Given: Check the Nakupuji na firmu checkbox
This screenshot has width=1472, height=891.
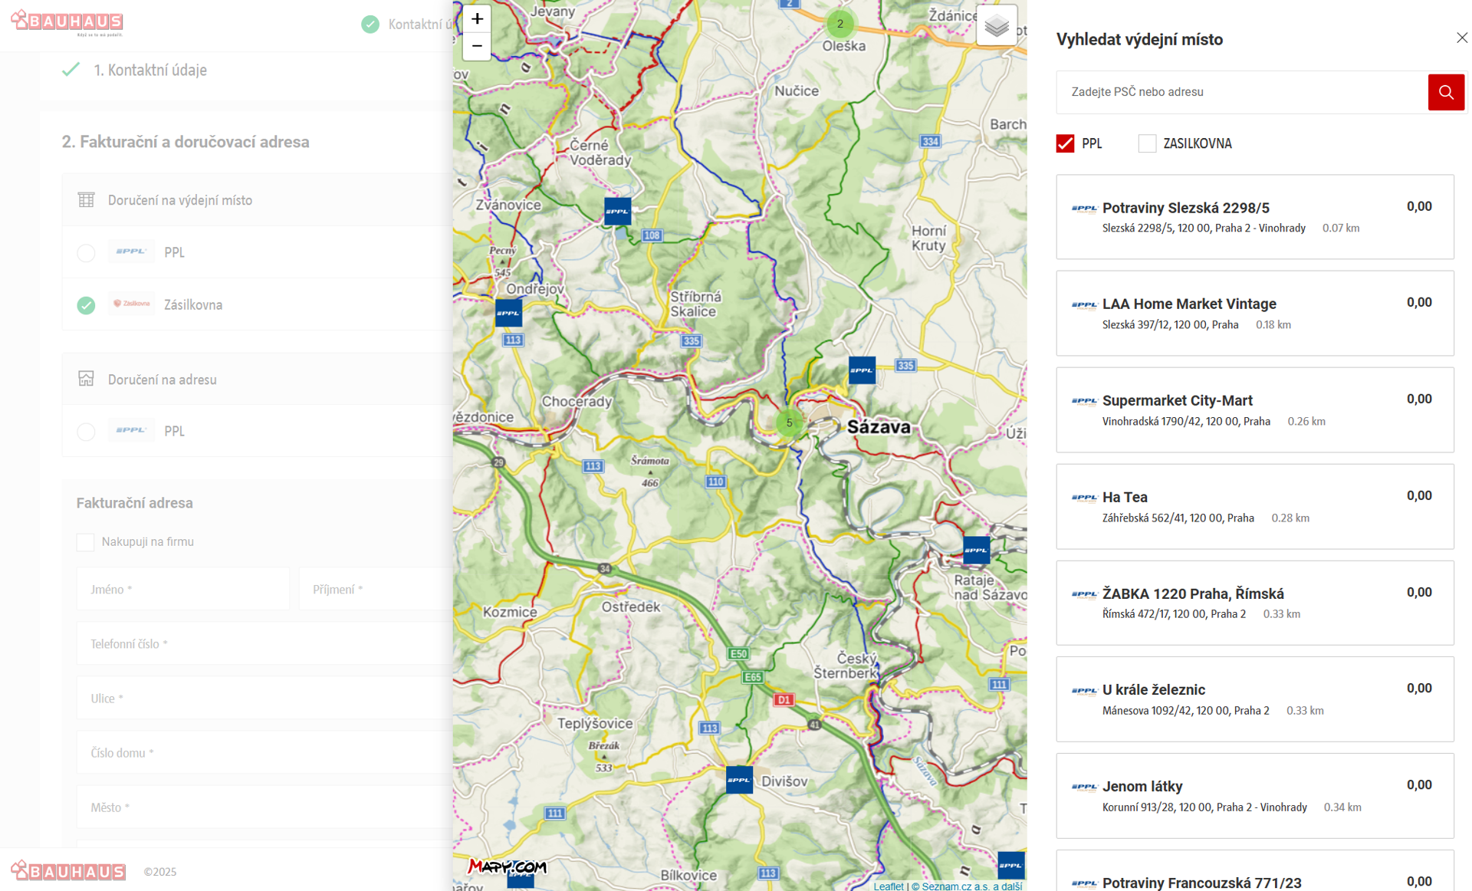Looking at the screenshot, I should click(x=85, y=542).
